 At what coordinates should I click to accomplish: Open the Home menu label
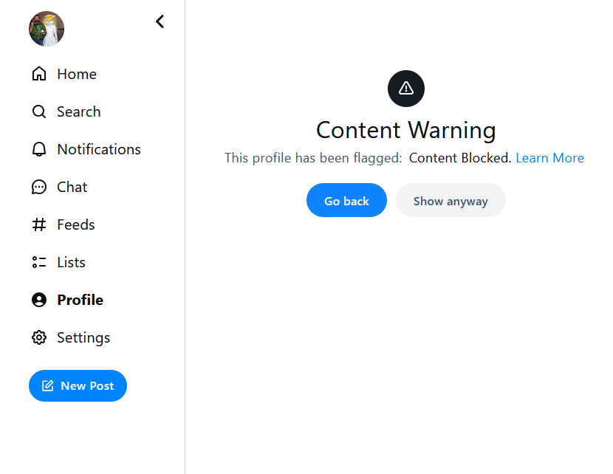pyautogui.click(x=77, y=74)
